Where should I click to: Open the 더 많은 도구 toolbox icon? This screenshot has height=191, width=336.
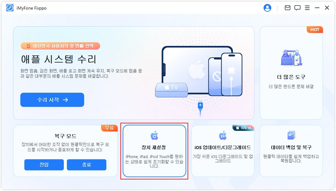(291, 58)
